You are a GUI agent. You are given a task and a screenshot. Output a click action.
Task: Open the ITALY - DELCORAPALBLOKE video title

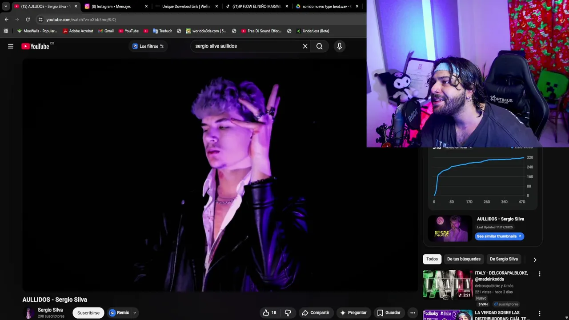click(x=501, y=276)
